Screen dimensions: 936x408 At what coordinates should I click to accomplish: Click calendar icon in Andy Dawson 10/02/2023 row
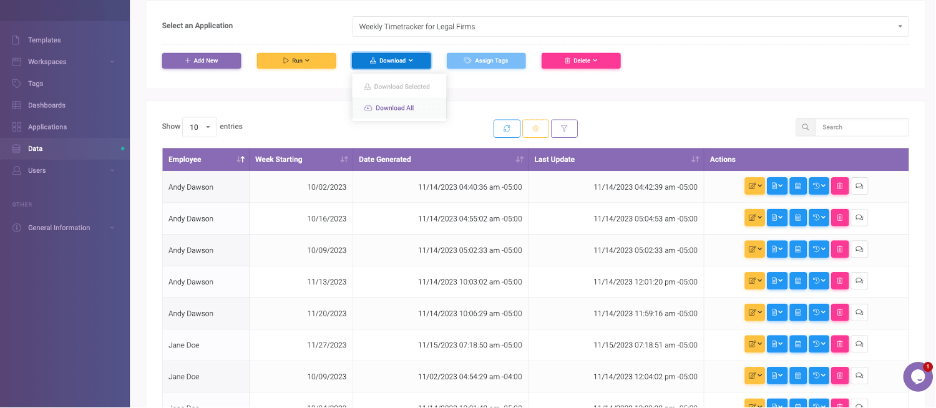pyautogui.click(x=798, y=186)
